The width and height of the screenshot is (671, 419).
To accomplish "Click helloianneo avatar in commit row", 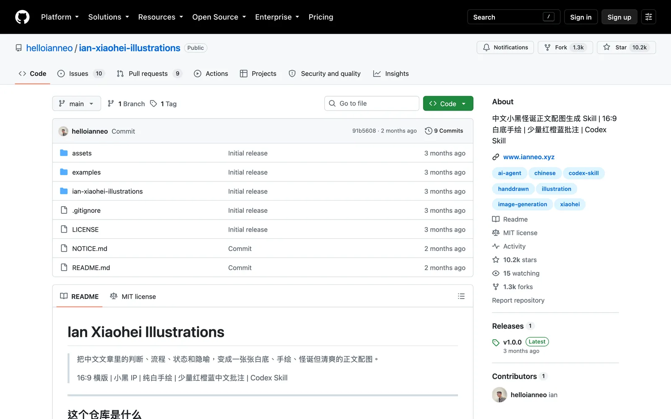I will pyautogui.click(x=63, y=131).
